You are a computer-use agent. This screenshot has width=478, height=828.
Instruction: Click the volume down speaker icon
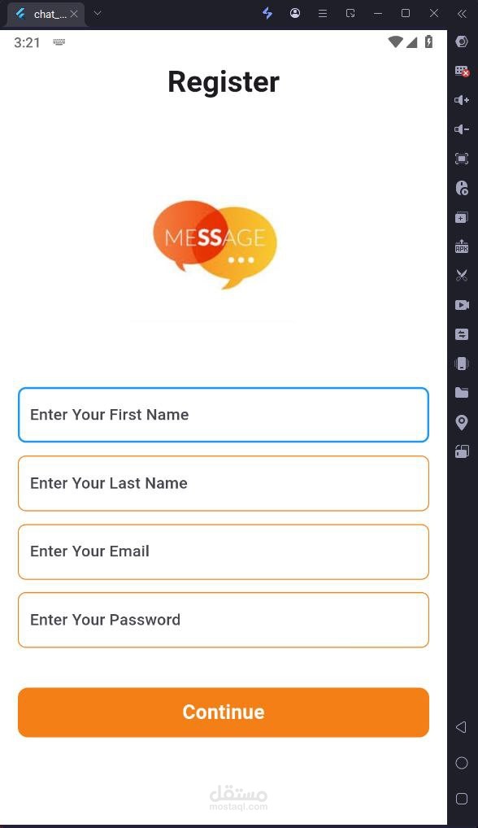[x=462, y=129]
